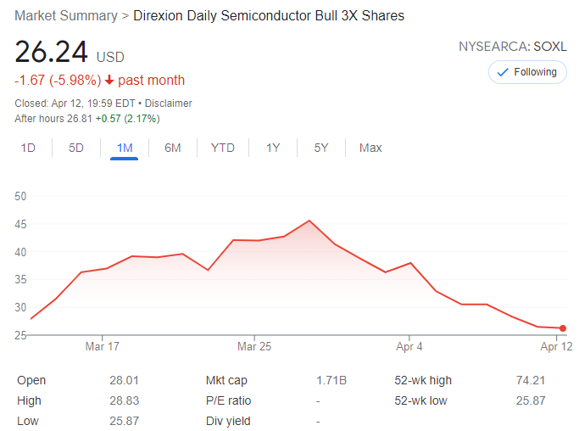Screen dimensions: 579x431
Task: Show the YTD chart range
Action: (x=223, y=148)
